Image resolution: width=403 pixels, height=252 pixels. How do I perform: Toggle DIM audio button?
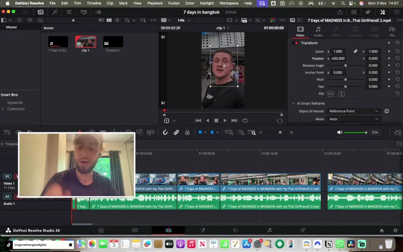click(x=375, y=132)
